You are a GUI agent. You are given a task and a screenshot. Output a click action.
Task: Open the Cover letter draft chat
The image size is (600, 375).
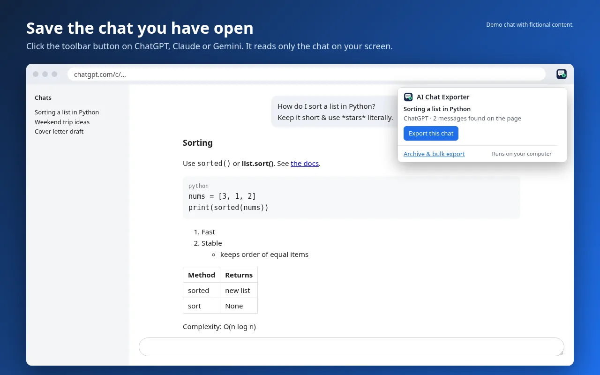[59, 132]
